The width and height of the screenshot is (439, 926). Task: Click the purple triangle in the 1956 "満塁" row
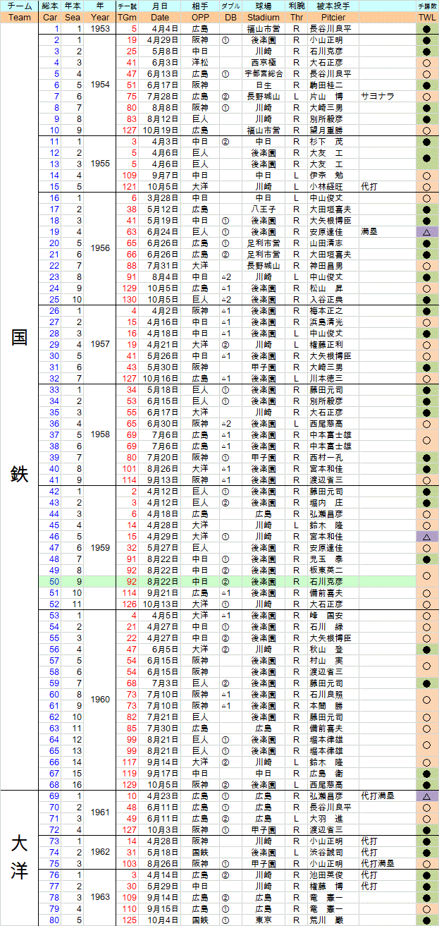(x=427, y=231)
